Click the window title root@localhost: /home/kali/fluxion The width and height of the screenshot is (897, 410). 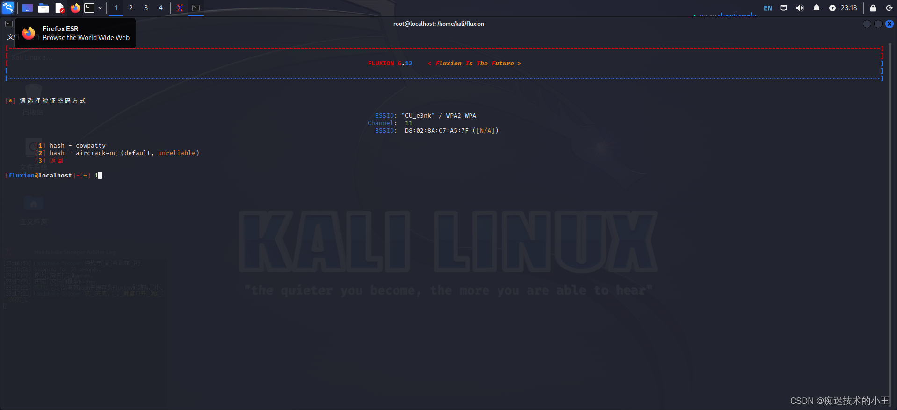point(439,24)
